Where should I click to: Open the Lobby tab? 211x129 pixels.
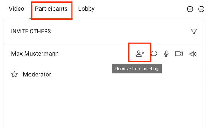(x=86, y=9)
